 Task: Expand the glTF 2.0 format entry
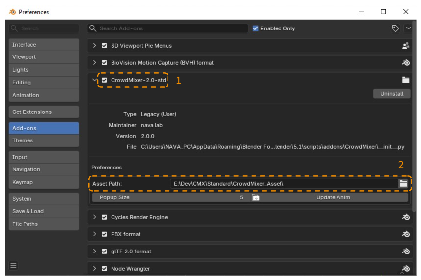pyautogui.click(x=94, y=252)
